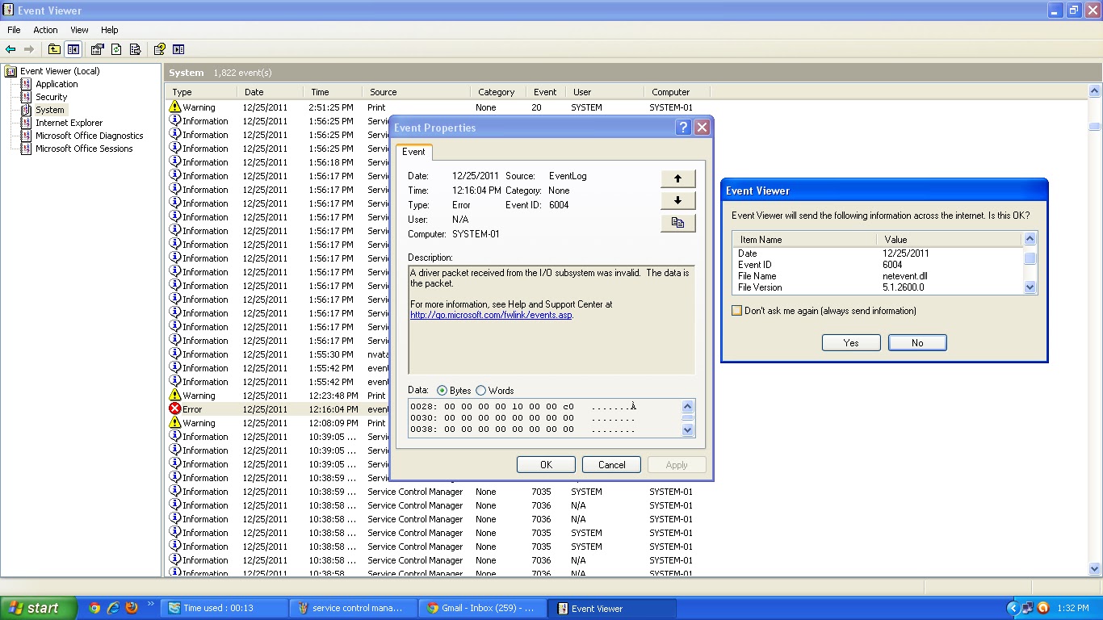This screenshot has width=1103, height=620.
Task: Navigate to the previous event with up arrow
Action: click(x=677, y=178)
